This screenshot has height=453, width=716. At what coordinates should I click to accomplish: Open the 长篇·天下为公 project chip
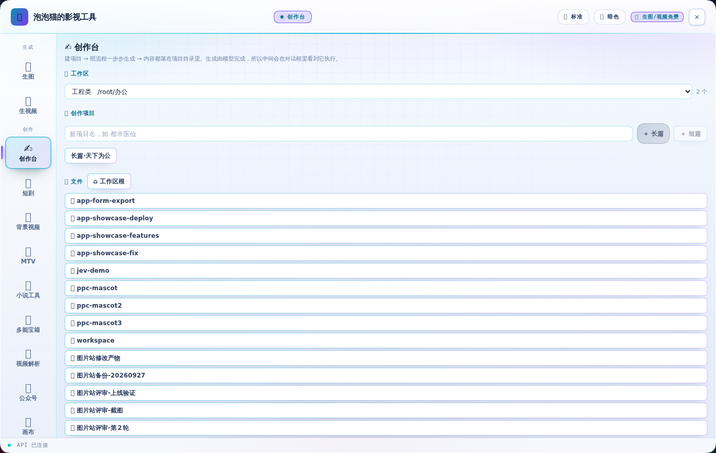pos(90,156)
